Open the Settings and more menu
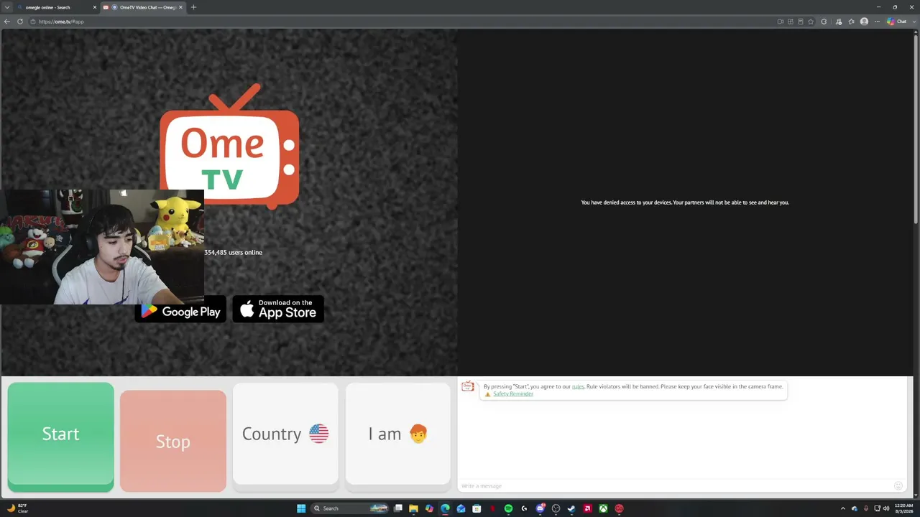Image resolution: width=920 pixels, height=517 pixels. tap(877, 22)
